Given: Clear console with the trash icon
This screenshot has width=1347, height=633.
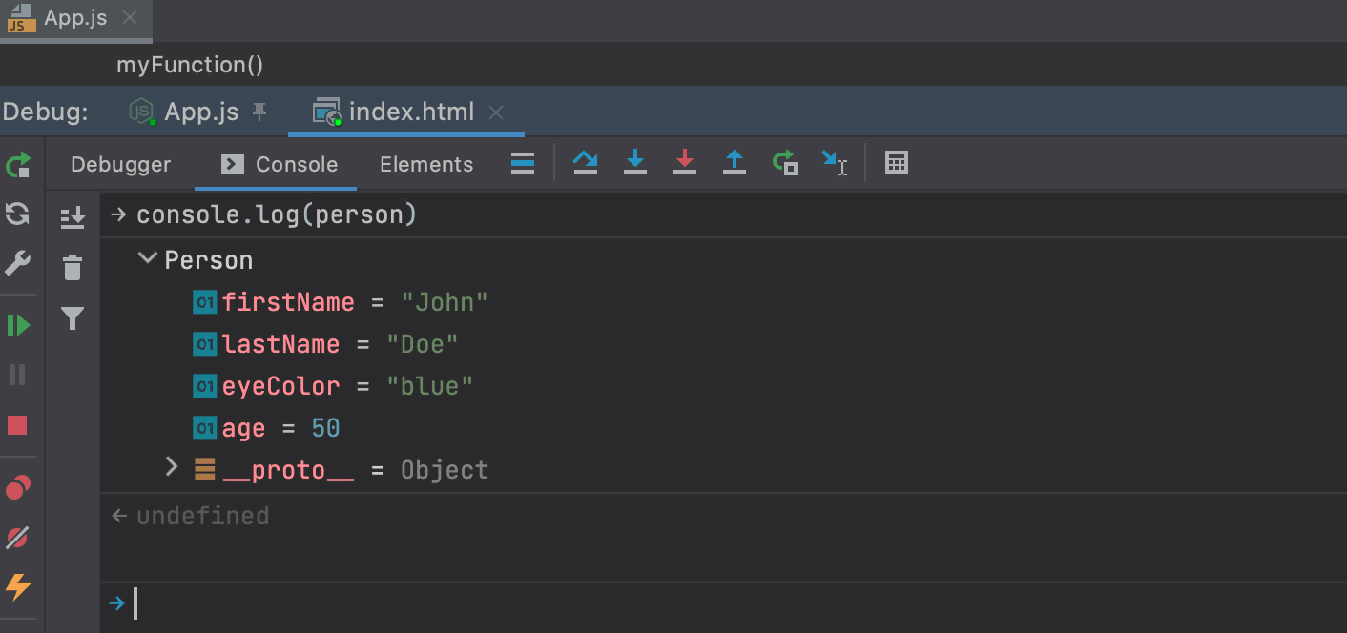Looking at the screenshot, I should 73,268.
